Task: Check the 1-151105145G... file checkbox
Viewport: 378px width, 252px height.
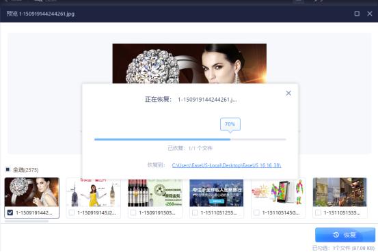Action: 257,212
